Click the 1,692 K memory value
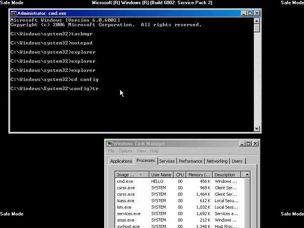Image resolution: width=304 pixels, height=228 pixels. [x=203, y=214]
